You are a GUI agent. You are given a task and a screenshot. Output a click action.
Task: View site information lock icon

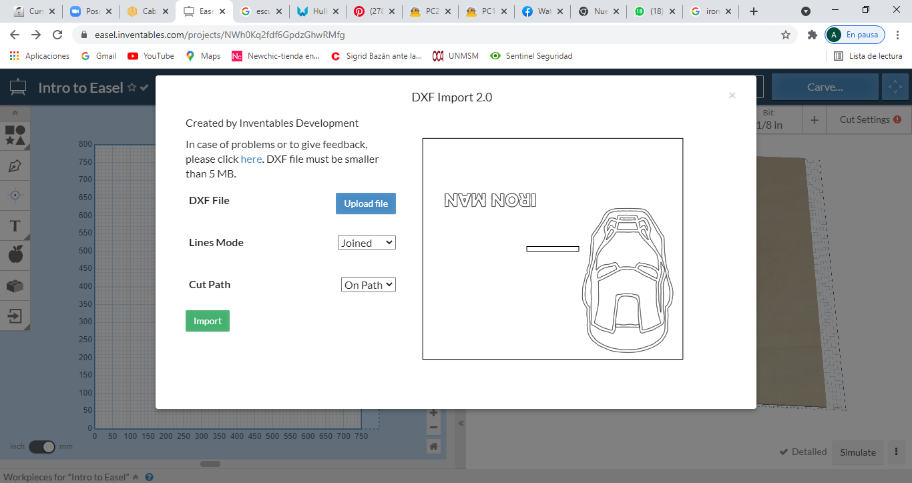(84, 35)
